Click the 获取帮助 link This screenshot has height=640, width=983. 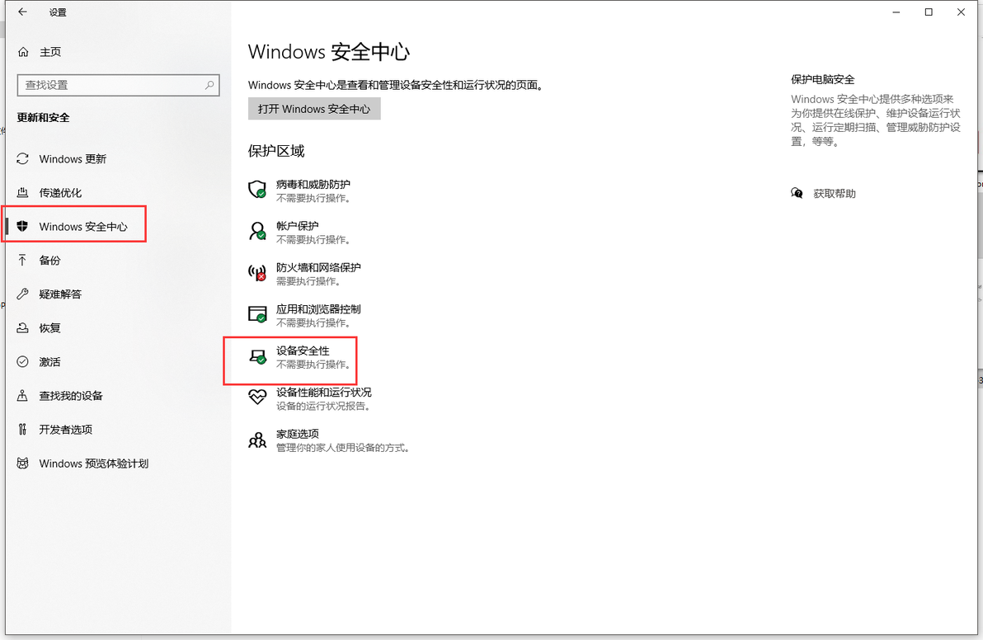click(x=835, y=194)
